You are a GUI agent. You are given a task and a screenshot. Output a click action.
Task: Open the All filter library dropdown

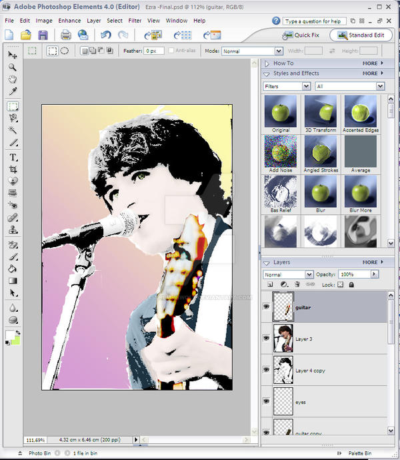[380, 86]
